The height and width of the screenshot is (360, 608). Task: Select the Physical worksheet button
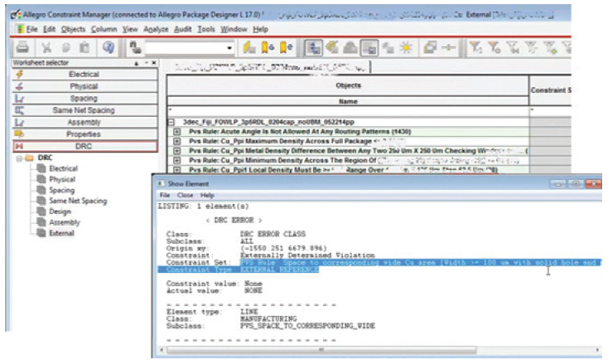pyautogui.click(x=85, y=86)
